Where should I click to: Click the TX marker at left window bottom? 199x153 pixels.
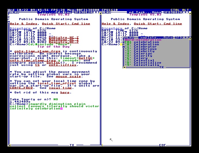tap(72, 145)
